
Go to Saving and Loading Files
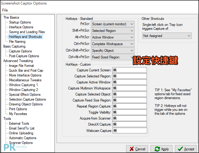pyautogui.click(x=27, y=32)
